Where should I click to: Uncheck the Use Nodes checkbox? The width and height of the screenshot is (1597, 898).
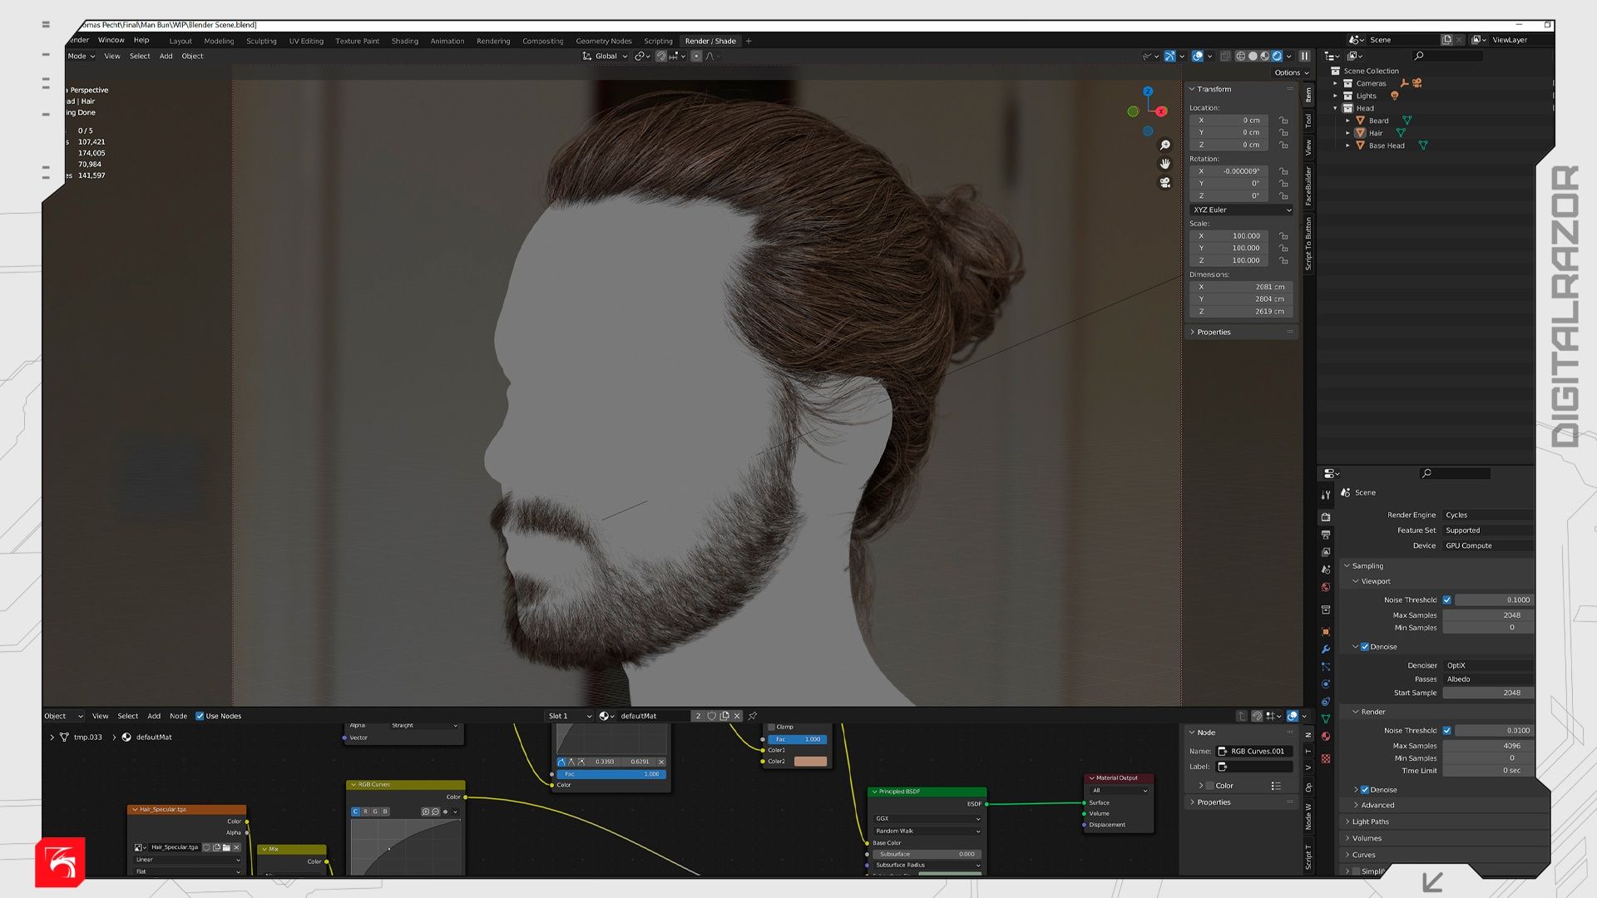tap(200, 716)
